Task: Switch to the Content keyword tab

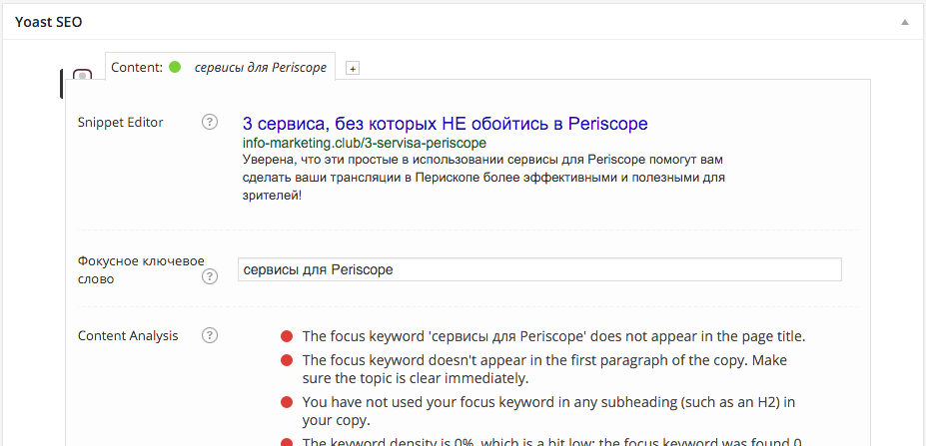Action: [220, 67]
